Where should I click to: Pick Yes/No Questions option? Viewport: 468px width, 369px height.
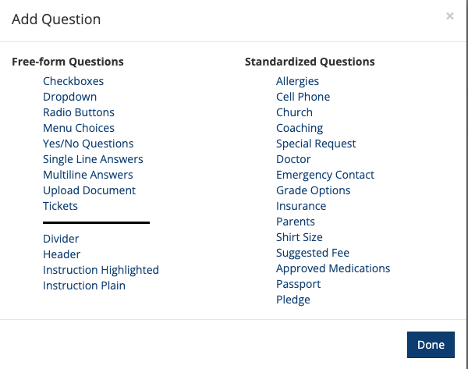click(88, 144)
